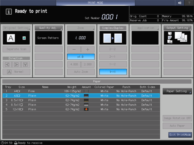Click the Set Number 0001 field
This screenshot has height=145, width=194.
[110, 17]
